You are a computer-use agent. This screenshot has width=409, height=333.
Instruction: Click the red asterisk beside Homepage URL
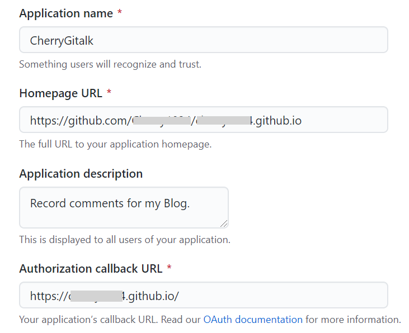pos(109,93)
